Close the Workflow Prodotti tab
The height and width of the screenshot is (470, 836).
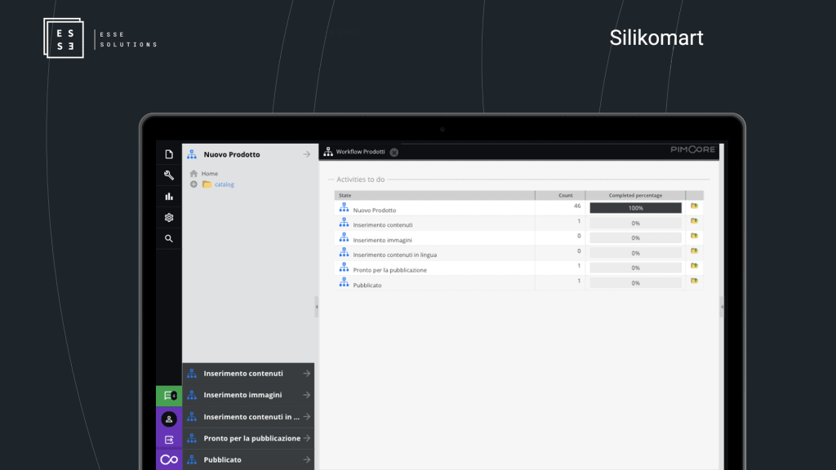[x=394, y=153]
